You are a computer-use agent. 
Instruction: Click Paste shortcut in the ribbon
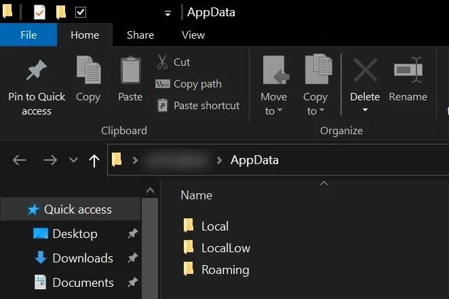tap(198, 106)
